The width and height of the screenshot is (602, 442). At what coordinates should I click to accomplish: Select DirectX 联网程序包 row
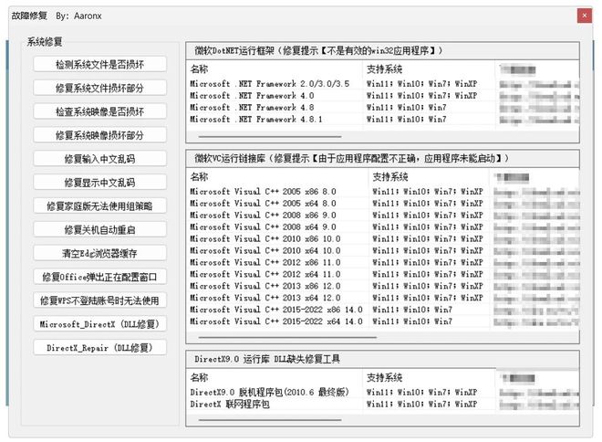[x=383, y=404]
